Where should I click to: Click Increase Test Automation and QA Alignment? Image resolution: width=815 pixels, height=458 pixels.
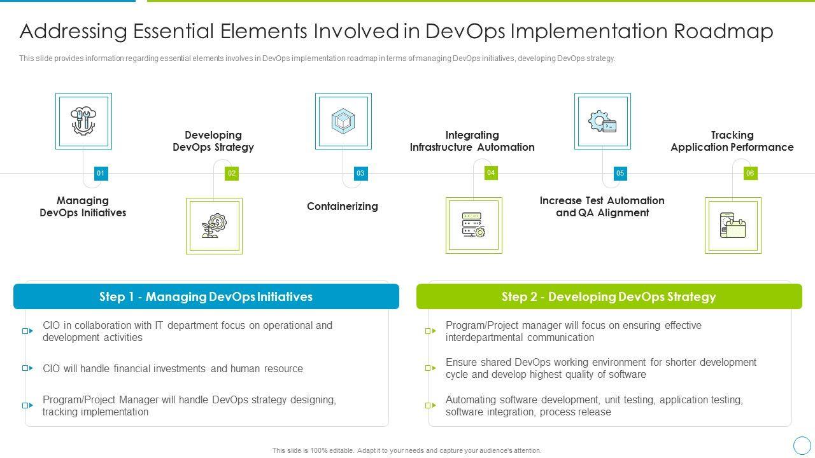(602, 207)
